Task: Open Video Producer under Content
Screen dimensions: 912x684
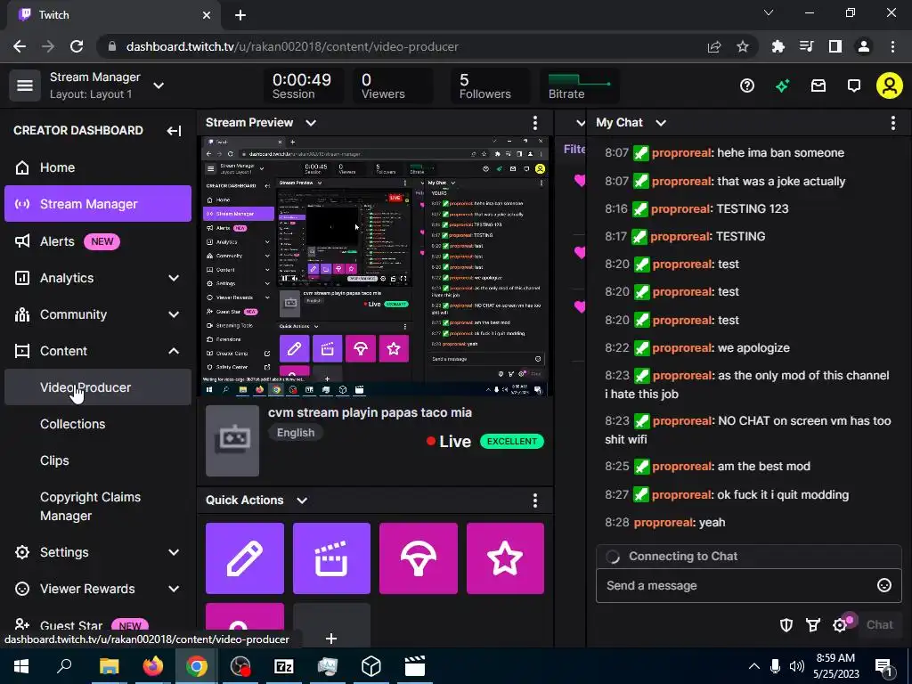Action: (x=98, y=387)
